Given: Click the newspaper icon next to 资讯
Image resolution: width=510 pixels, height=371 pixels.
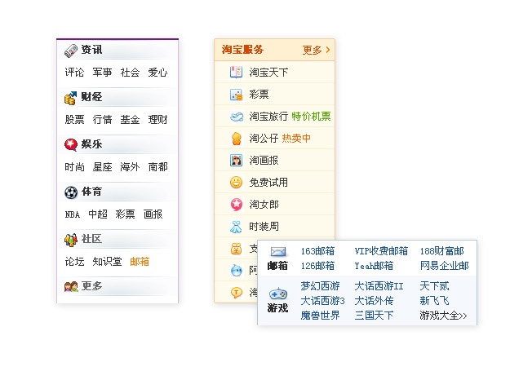Looking at the screenshot, I should tap(71, 51).
